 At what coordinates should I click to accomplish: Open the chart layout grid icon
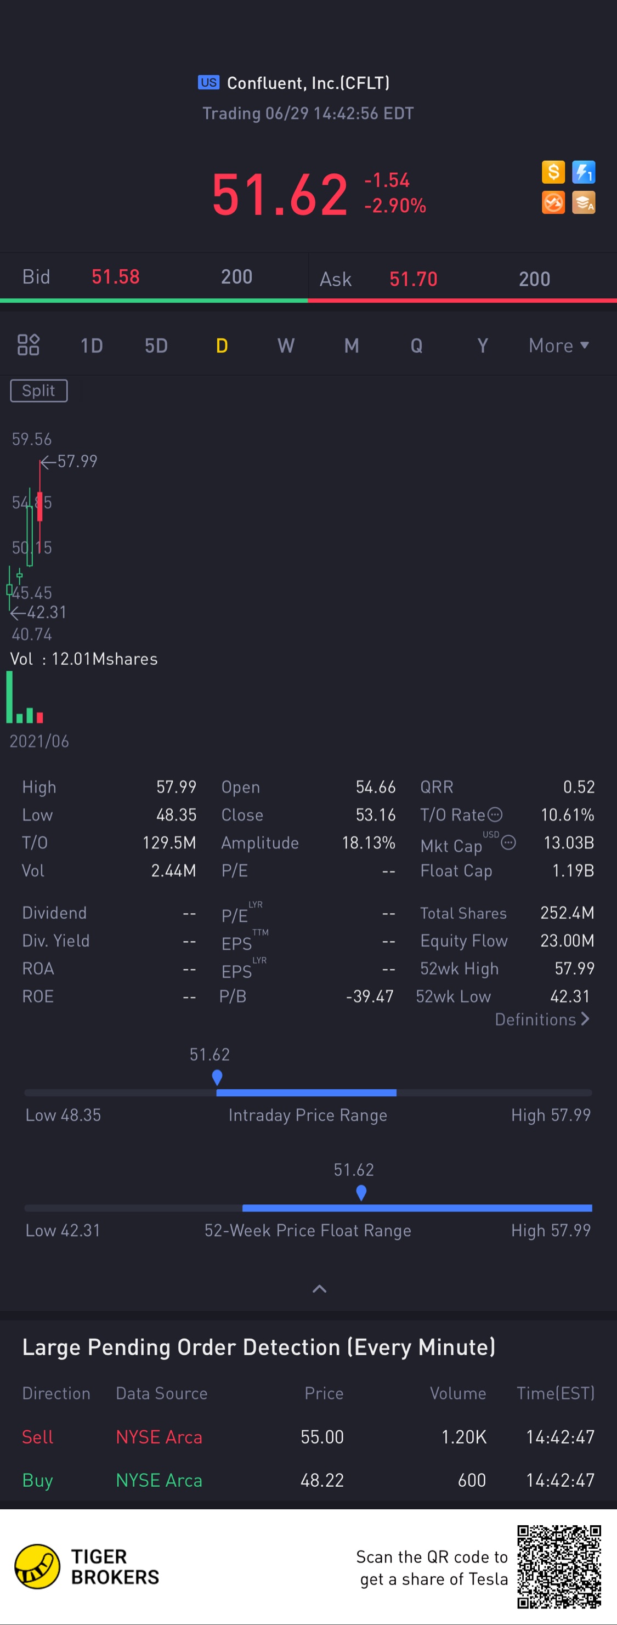29,345
